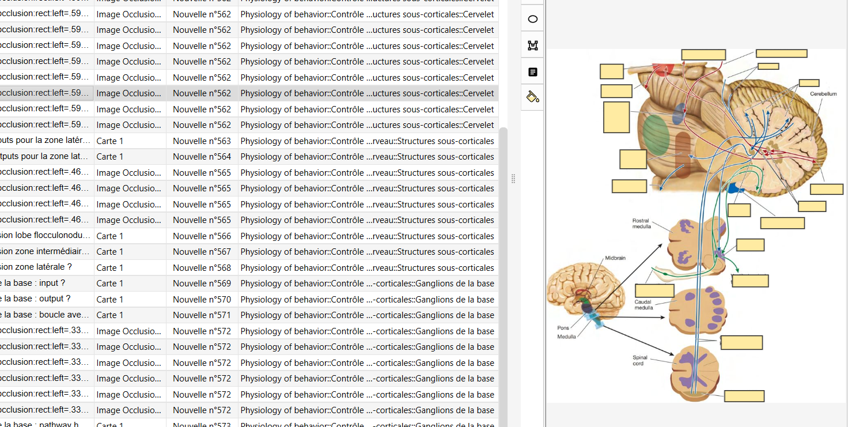Select the occlusion mask above Caudal medulla label
848x427 pixels.
point(654,290)
